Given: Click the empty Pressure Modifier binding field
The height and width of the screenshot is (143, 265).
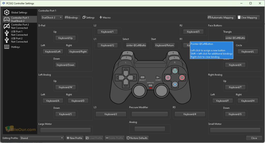Looking at the screenshot, I should coord(150,114).
